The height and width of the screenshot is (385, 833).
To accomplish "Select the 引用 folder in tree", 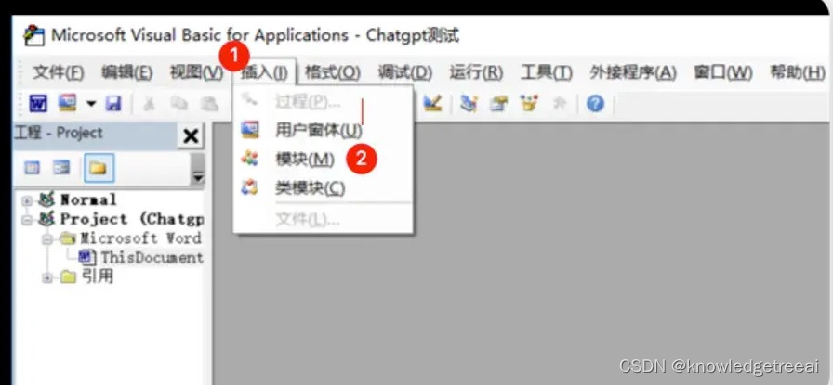I will (x=98, y=276).
